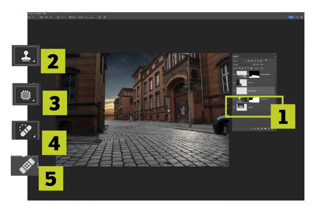Click the artboard nesting lock icon
The width and height of the screenshot is (315, 213).
click(x=248, y=68)
